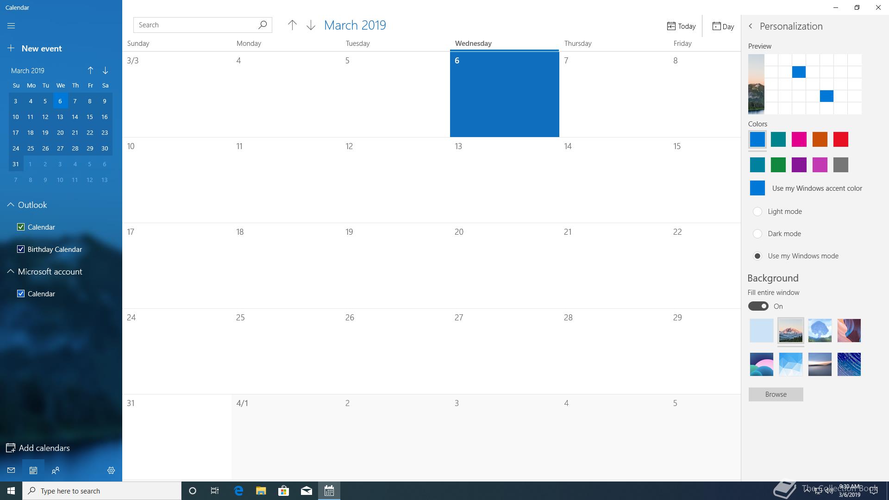This screenshot has height=500, width=889.
Task: Click the search magnifier icon
Action: pos(263,25)
